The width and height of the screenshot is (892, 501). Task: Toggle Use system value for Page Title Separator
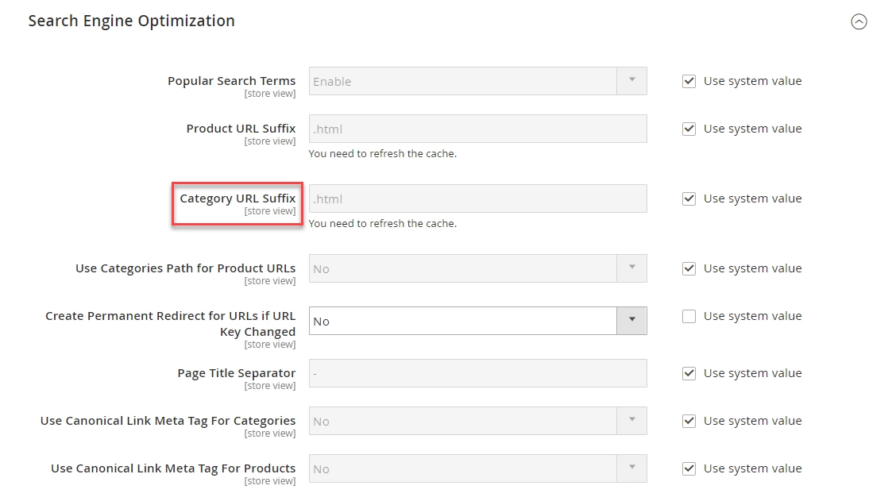689,374
